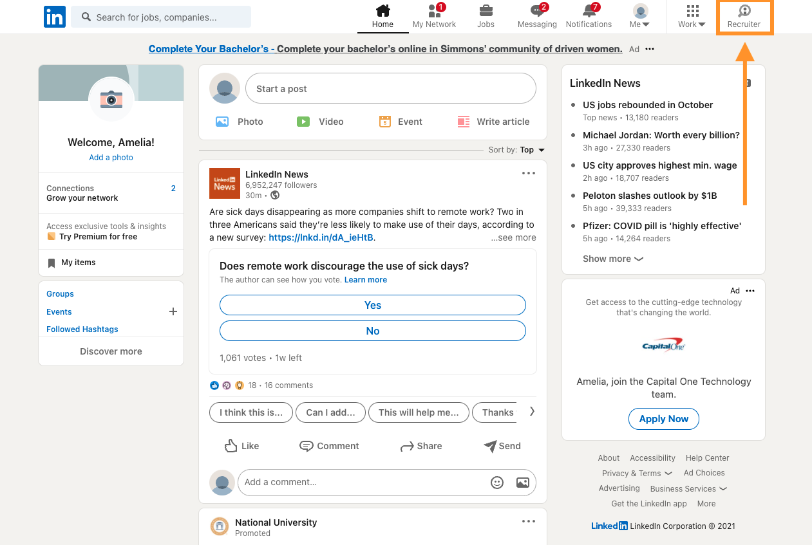Click Comment on the post
This screenshot has height=545, width=812.
pyautogui.click(x=329, y=446)
